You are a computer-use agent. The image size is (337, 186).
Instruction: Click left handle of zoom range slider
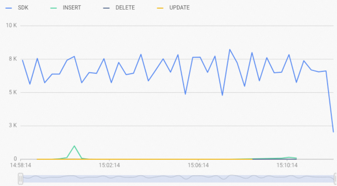[x=20, y=179]
